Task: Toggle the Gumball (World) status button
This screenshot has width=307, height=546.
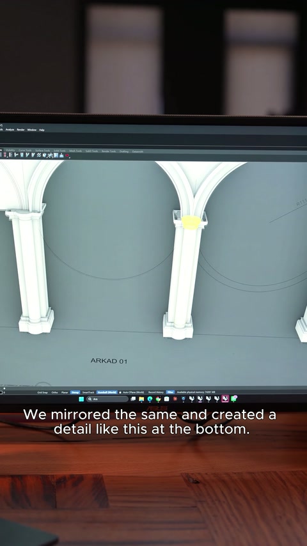Action: (107, 392)
